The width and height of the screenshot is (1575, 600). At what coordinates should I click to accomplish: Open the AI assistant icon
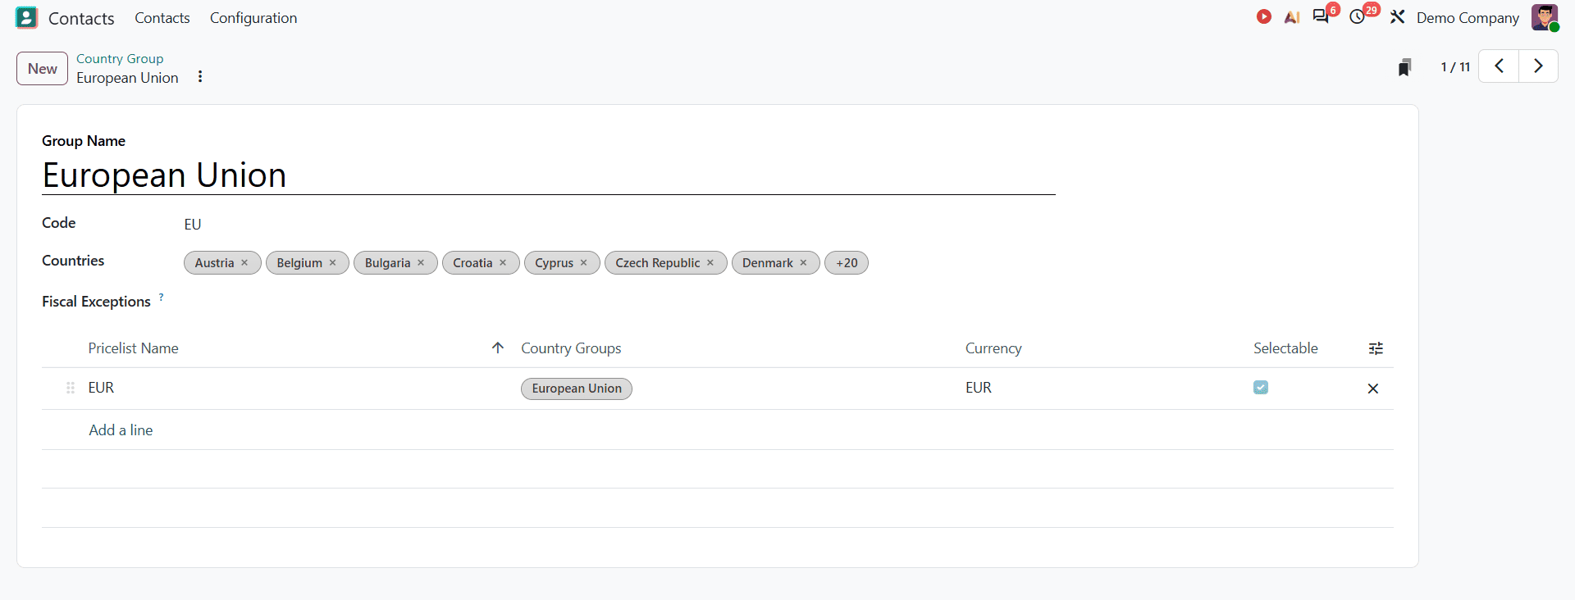tap(1292, 17)
